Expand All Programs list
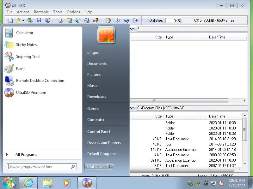Screen dimensions: 253x189 (42, 155)
